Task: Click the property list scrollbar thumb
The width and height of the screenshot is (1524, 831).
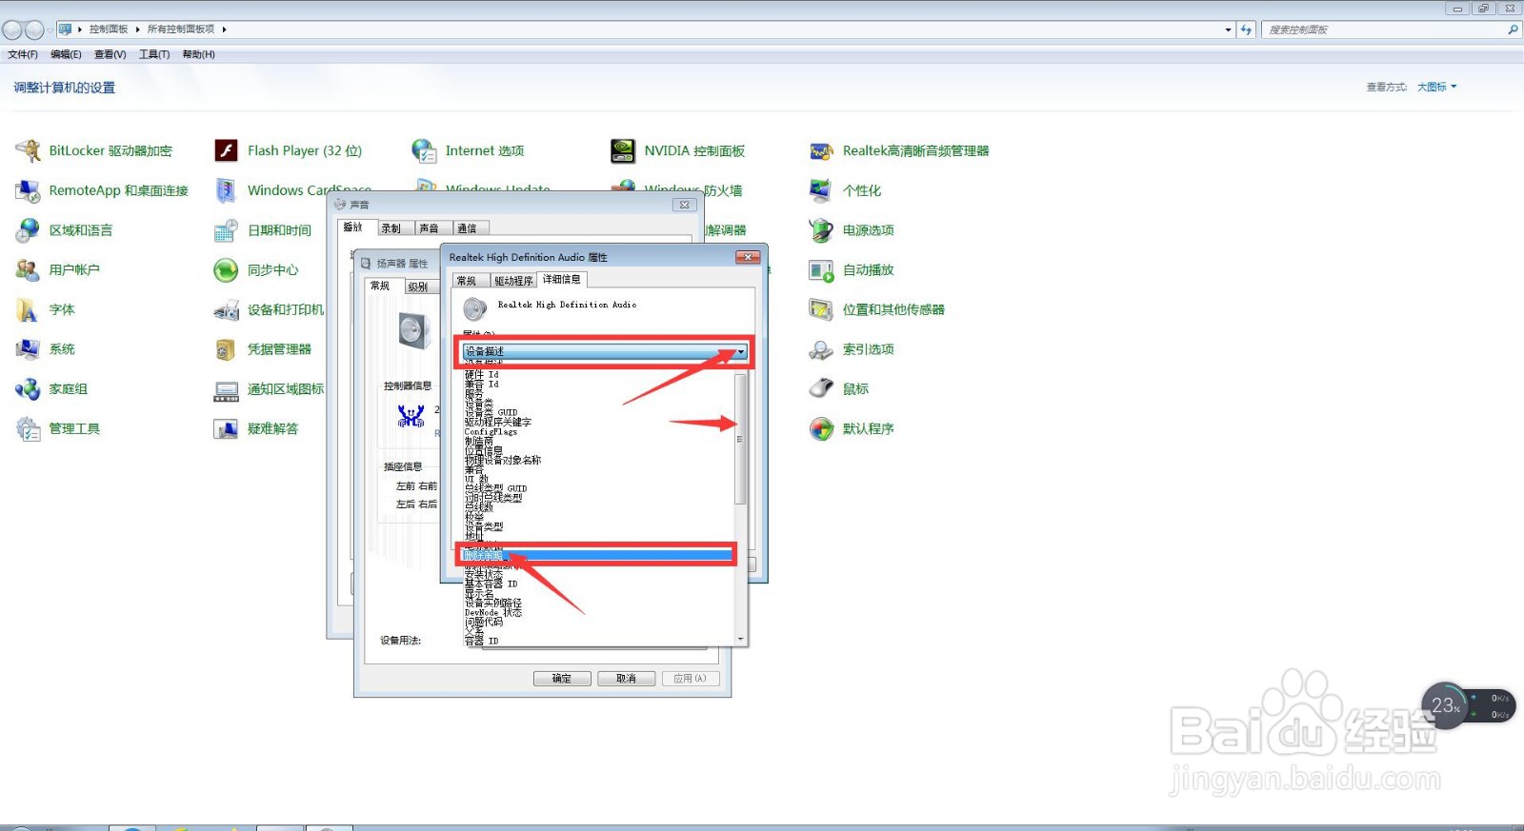Action: pyautogui.click(x=740, y=439)
